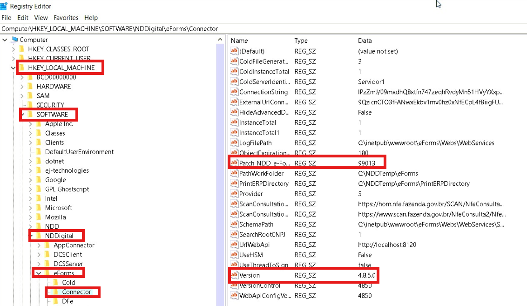Sort values by Type column header
This screenshot has width=527, height=306.
pyautogui.click(x=301, y=41)
